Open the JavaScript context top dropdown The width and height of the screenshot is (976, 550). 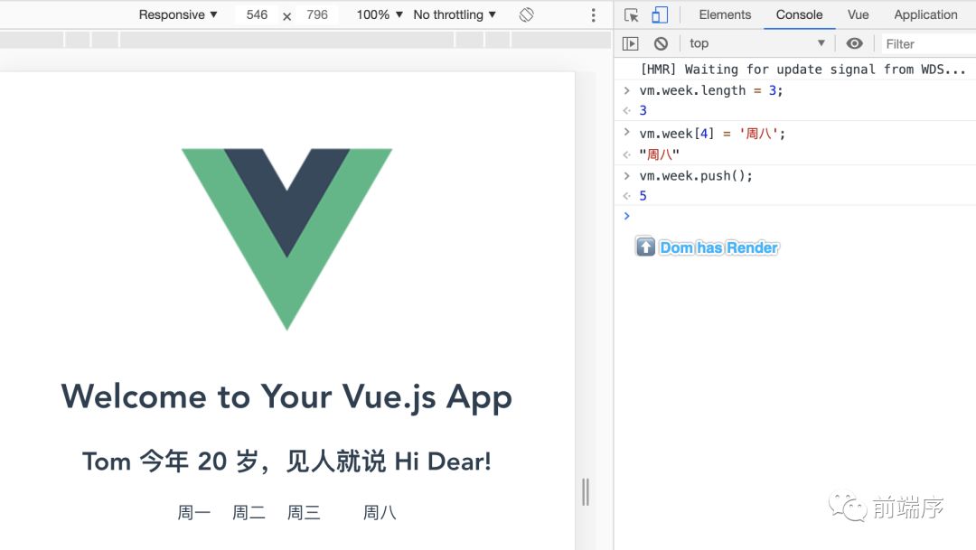click(x=756, y=42)
